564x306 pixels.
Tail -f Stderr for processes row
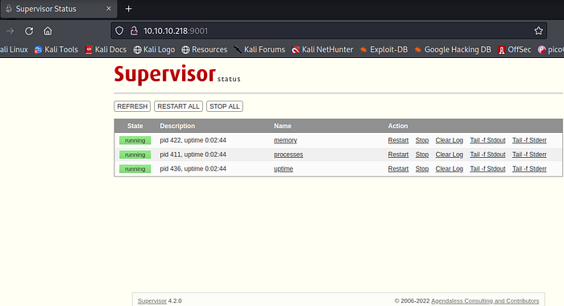529,155
